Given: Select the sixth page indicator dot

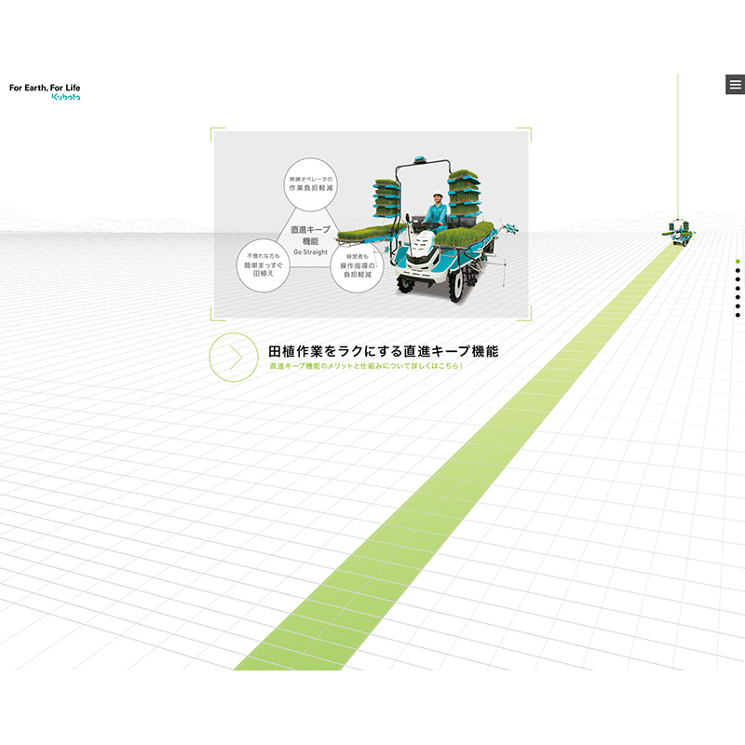Looking at the screenshot, I should pos(738,306).
